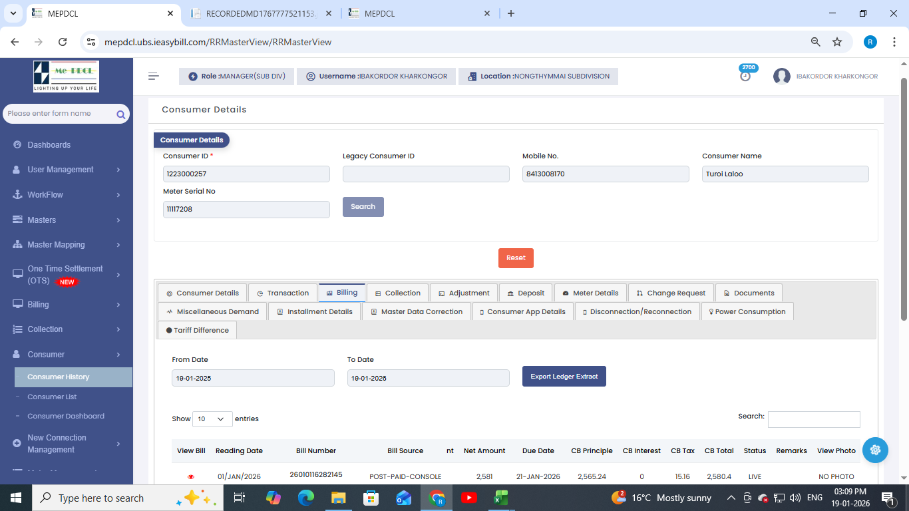Image resolution: width=909 pixels, height=511 pixels.
Task: Reload the page with browser refresh icon
Action: (63, 42)
